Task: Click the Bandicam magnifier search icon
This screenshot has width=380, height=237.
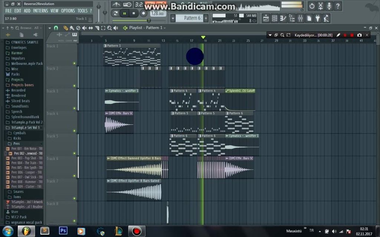Action: [282, 35]
